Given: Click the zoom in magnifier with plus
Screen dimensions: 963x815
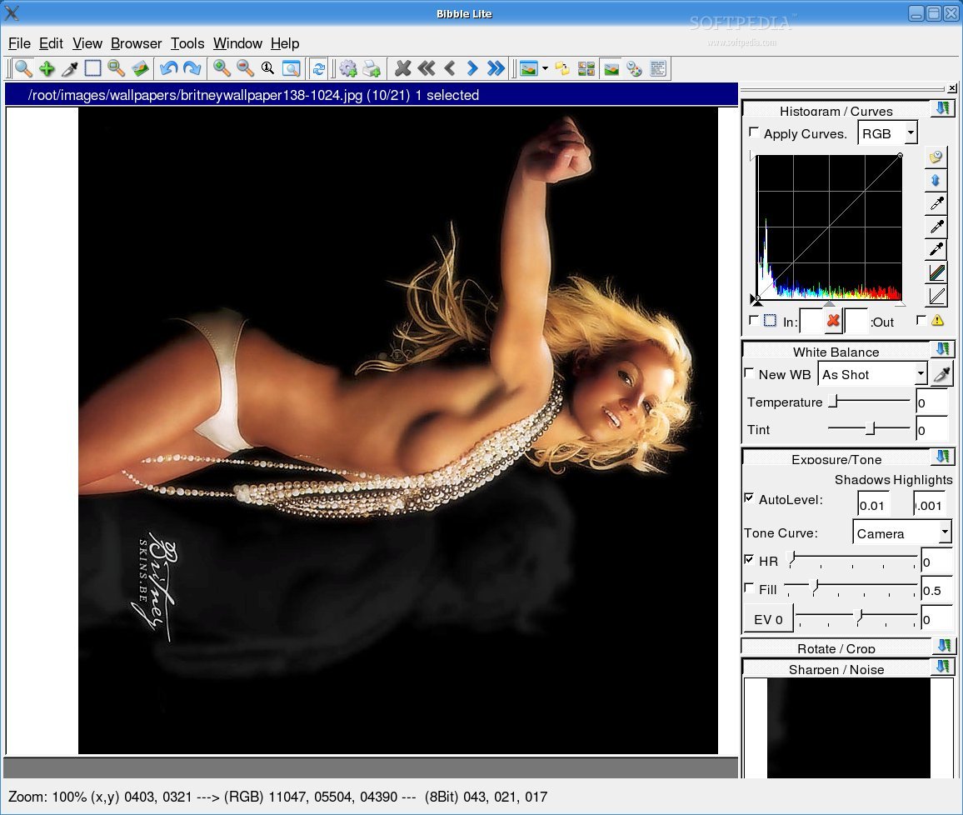Looking at the screenshot, I should [221, 68].
